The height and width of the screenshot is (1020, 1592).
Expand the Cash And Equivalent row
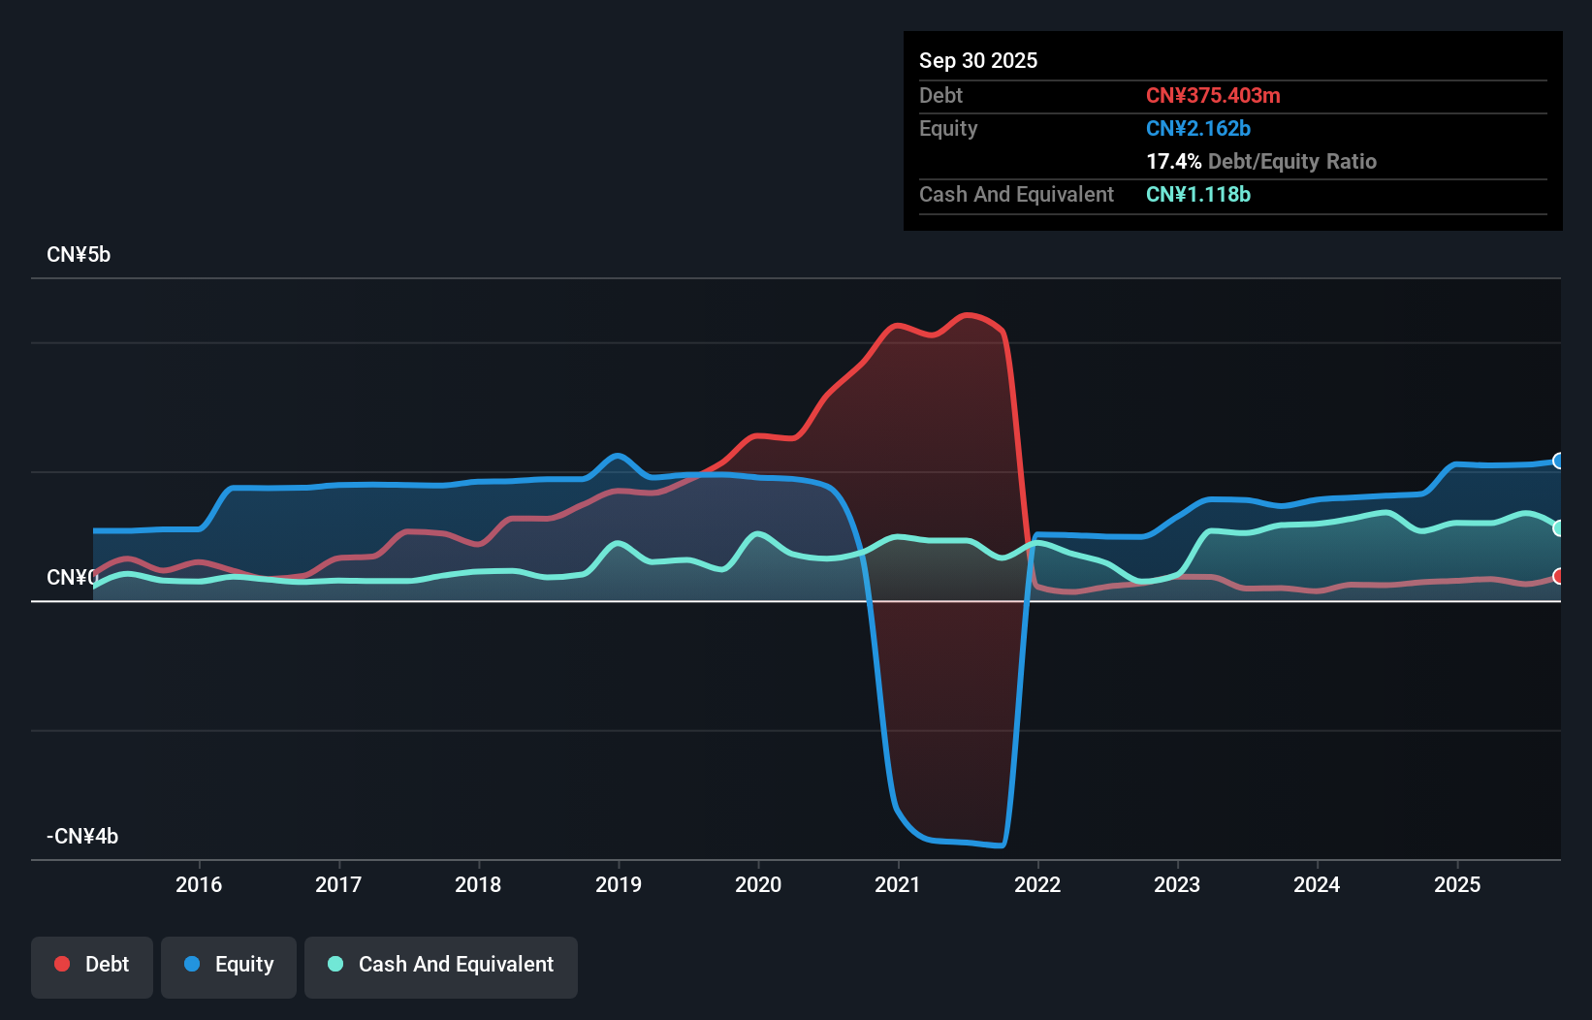coord(1016,194)
